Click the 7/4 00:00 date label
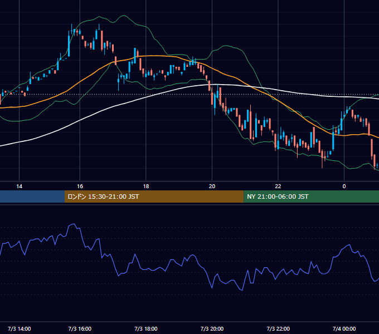379x334 pixels. tap(344, 328)
